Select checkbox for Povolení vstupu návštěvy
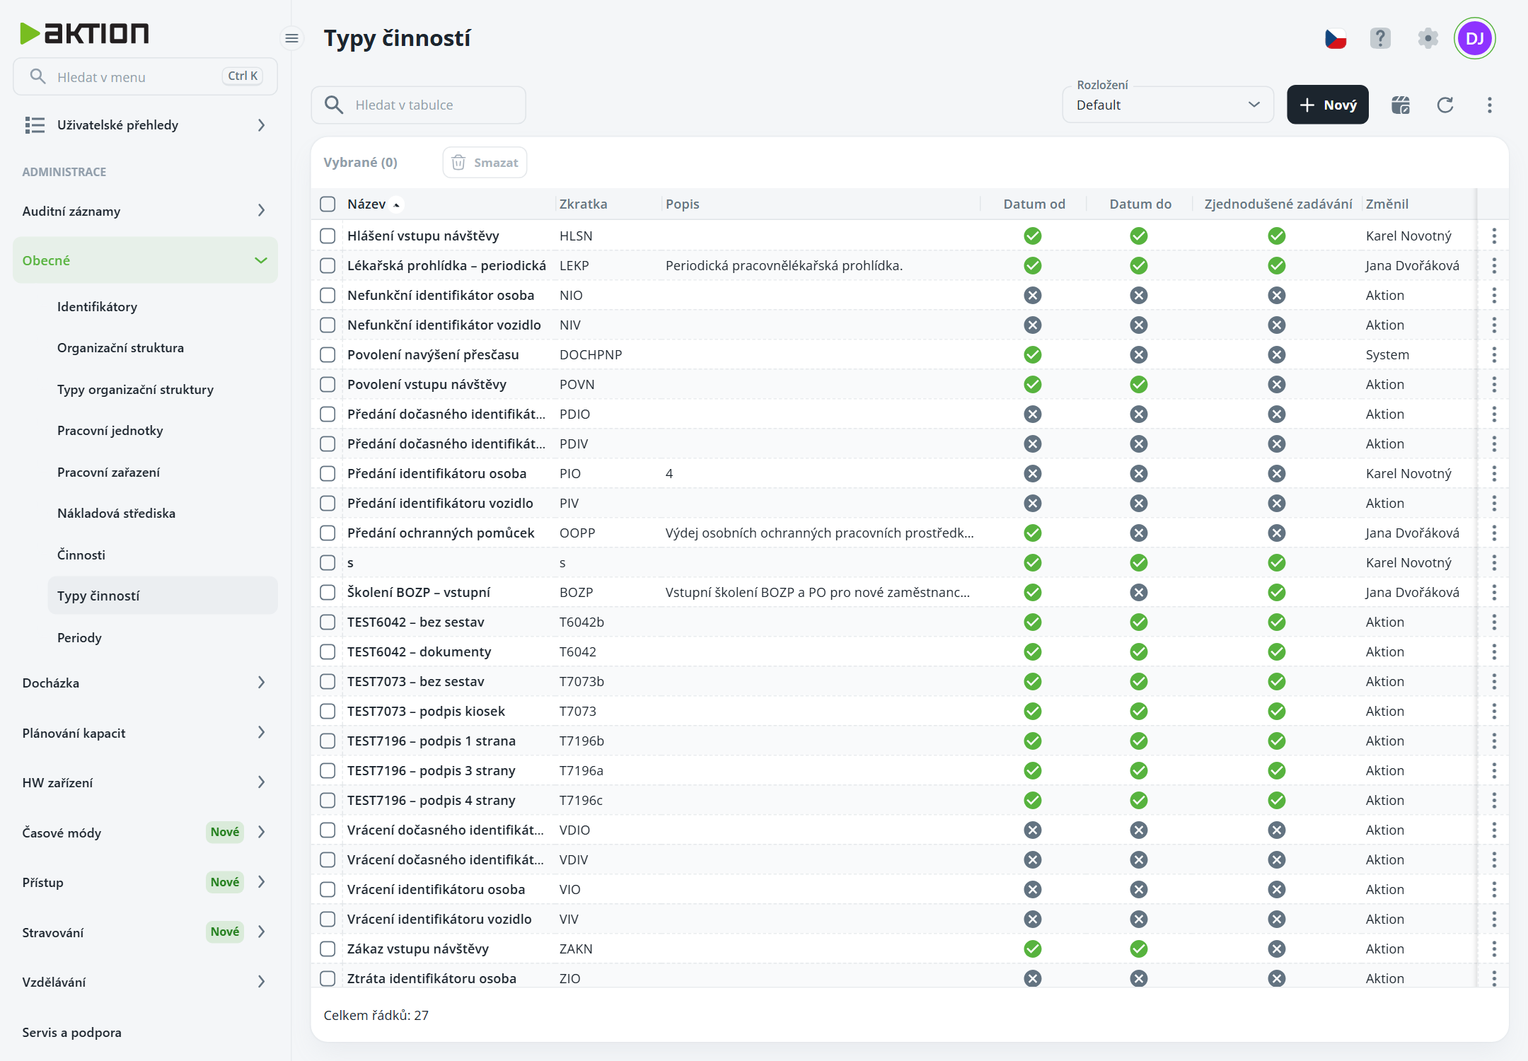The image size is (1528, 1061). click(x=328, y=384)
